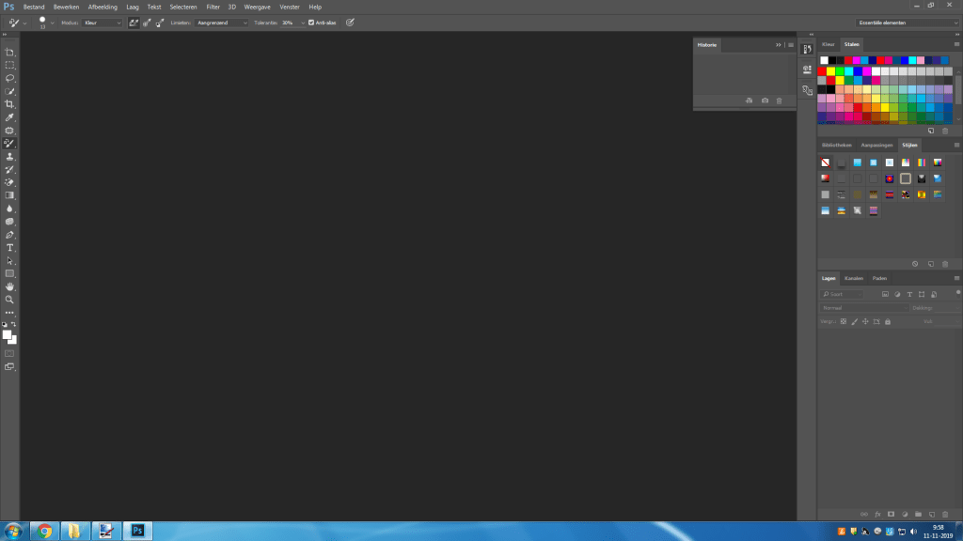
Task: Activate the Hand tool
Action: coord(10,286)
